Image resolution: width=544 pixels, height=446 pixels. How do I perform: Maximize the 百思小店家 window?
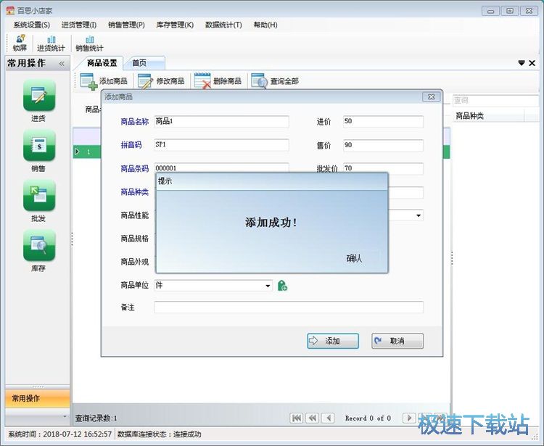[x=510, y=11]
